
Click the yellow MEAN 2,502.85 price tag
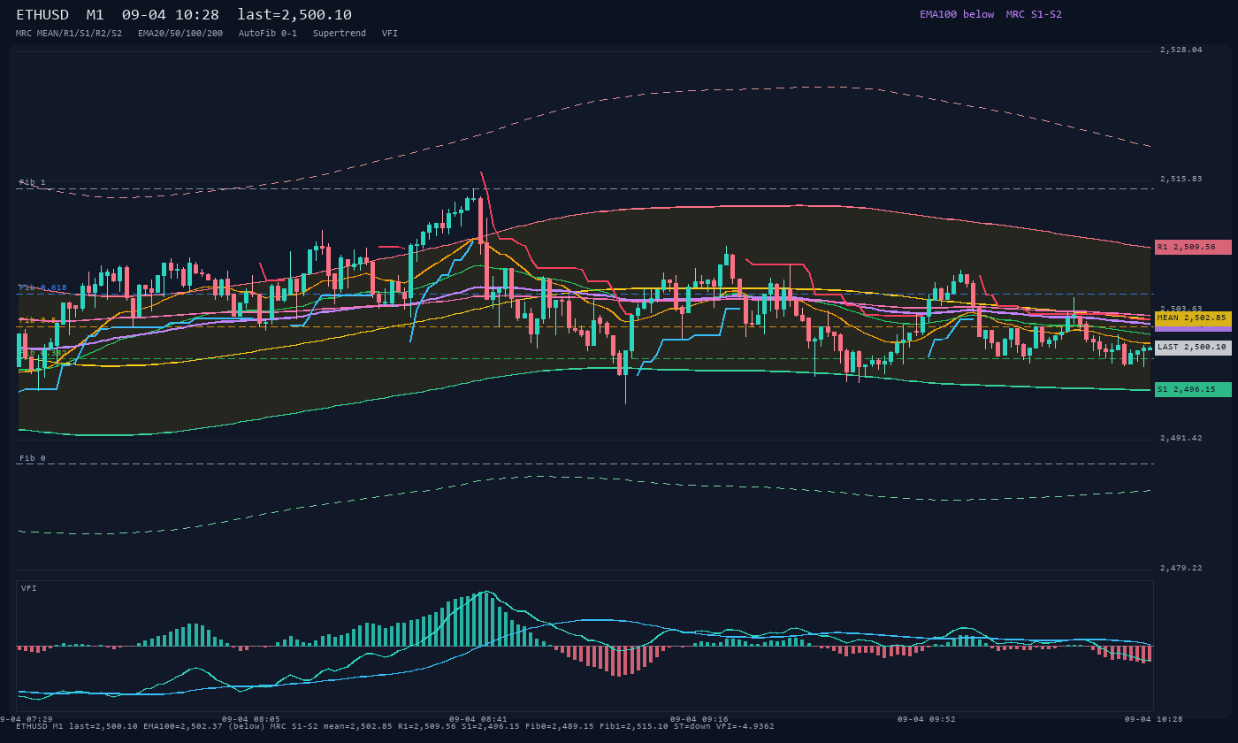point(1193,318)
